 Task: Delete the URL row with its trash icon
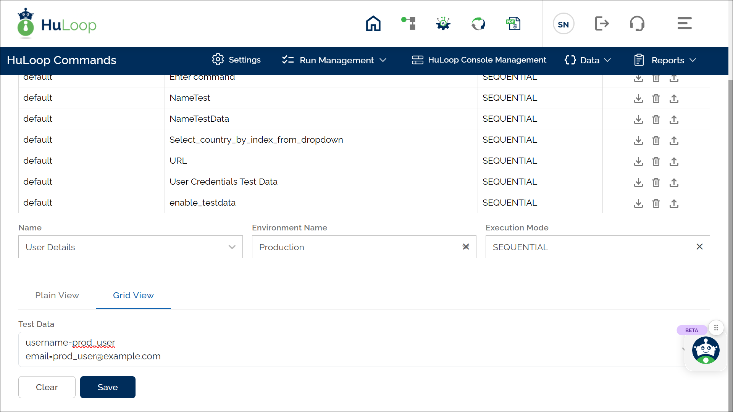tap(656, 161)
